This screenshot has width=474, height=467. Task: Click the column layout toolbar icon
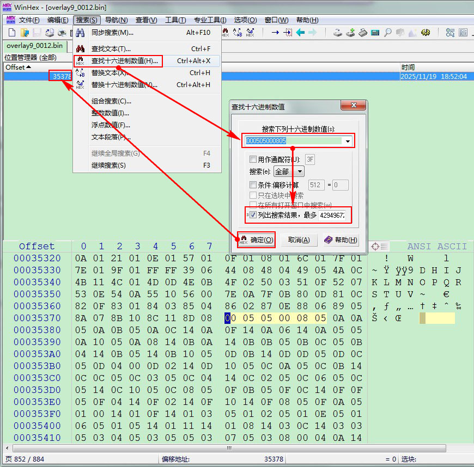point(463,32)
